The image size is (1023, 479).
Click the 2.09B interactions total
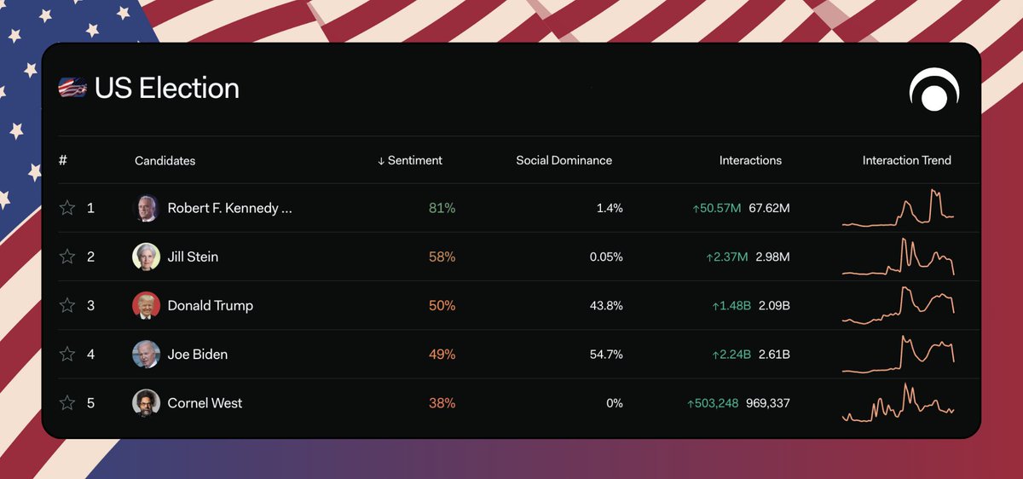774,305
